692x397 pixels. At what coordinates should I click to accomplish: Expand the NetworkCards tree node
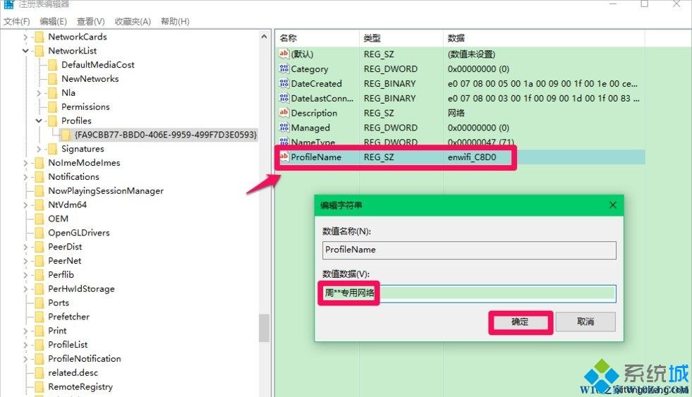25,37
